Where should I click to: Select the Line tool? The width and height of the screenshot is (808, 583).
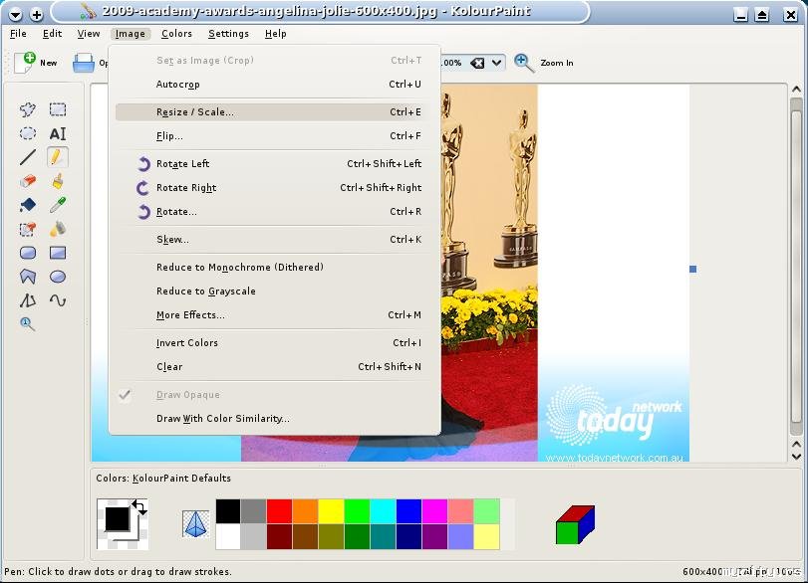click(28, 157)
